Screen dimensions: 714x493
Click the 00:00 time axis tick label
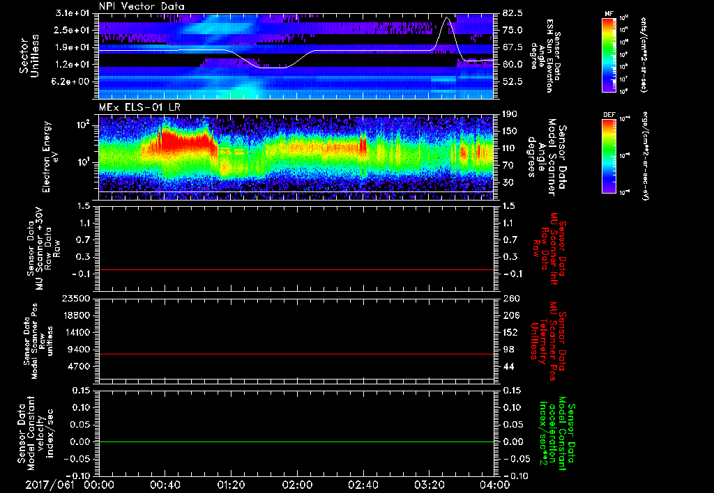point(98,484)
